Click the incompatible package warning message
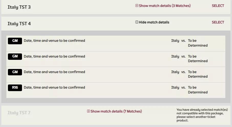 (x=202, y=115)
